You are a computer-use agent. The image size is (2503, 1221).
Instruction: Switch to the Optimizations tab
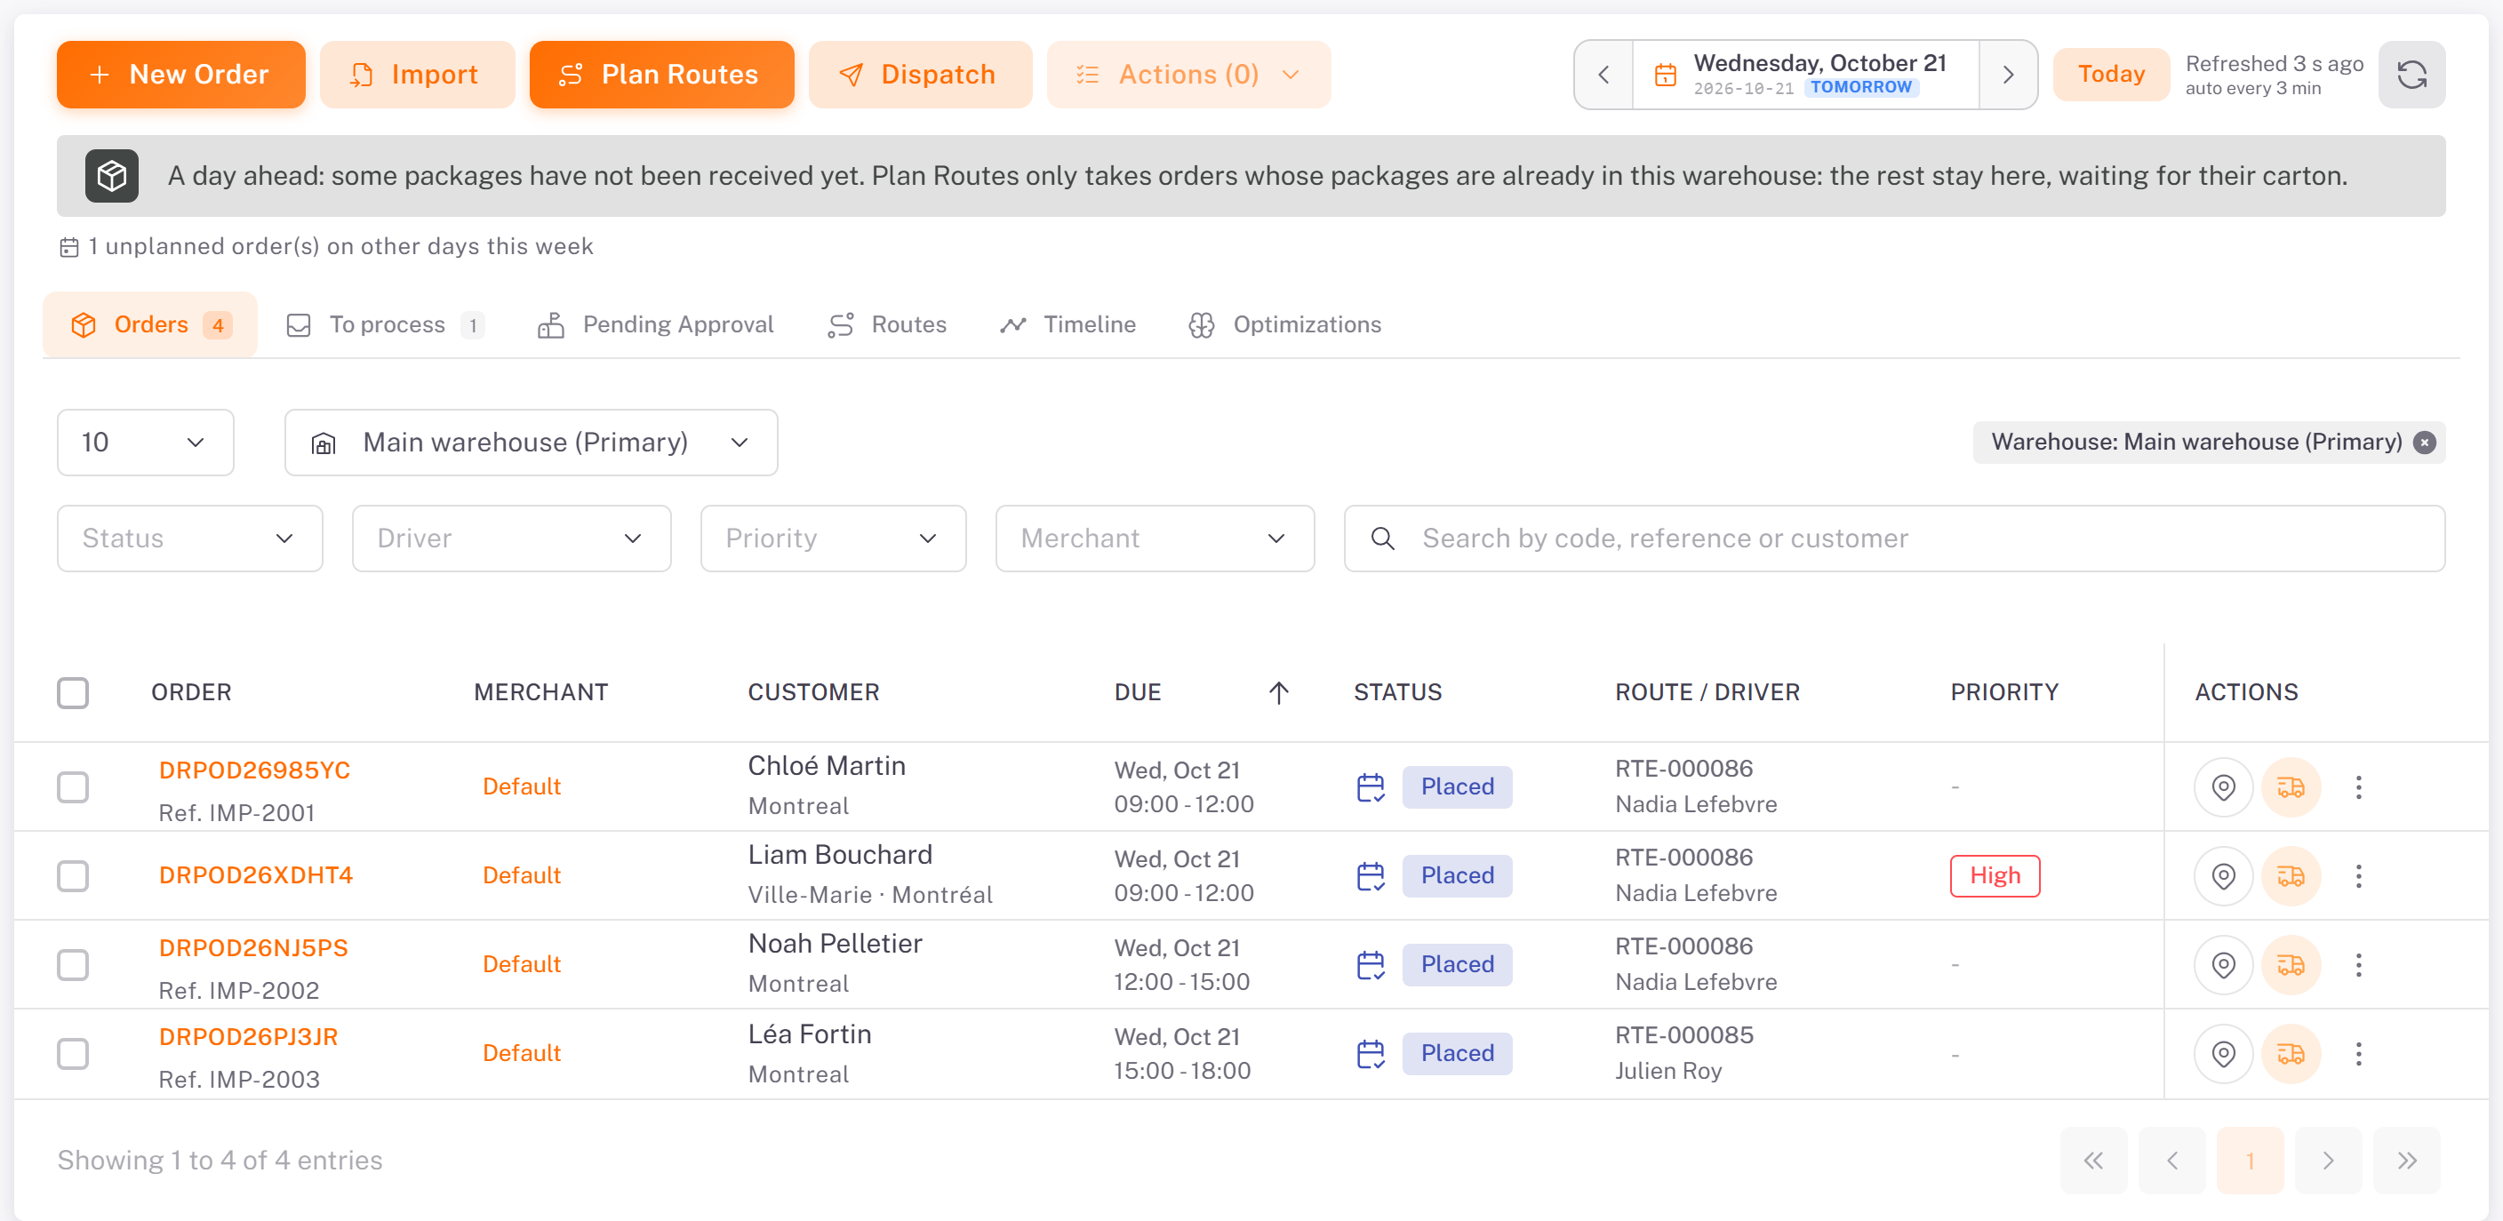pos(1284,324)
